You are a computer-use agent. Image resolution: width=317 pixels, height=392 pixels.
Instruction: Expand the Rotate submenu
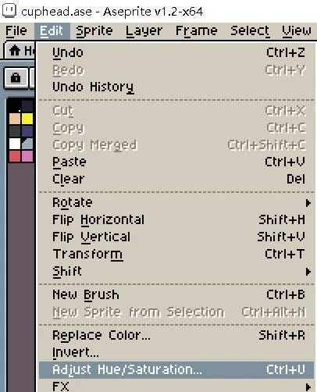(176, 202)
